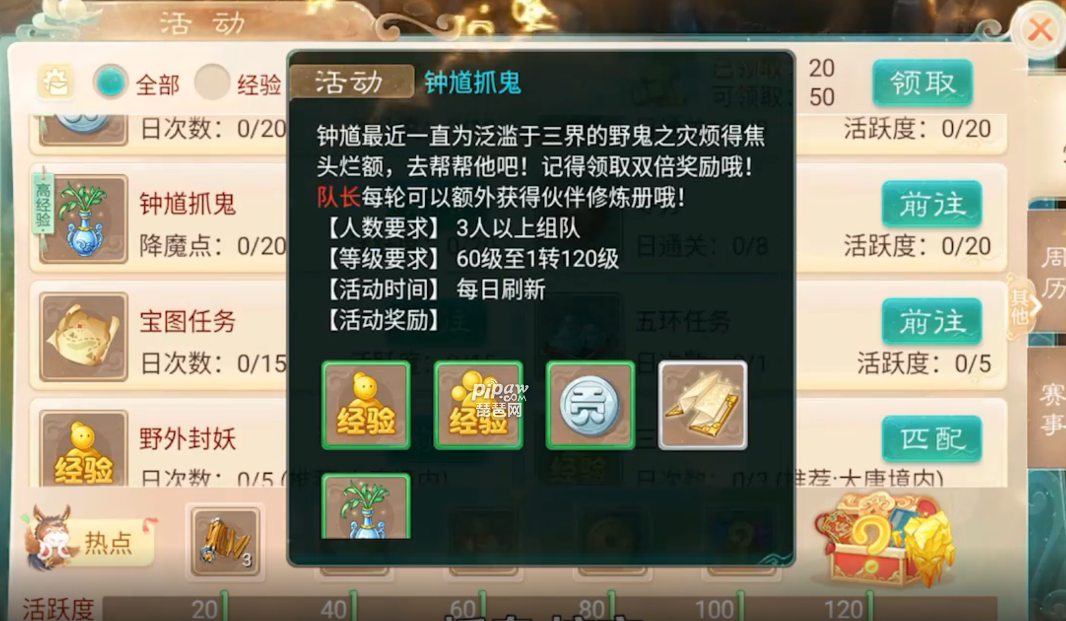
Task: Click the 钟馗抓鬼 vase activity icon
Action: click(x=83, y=219)
